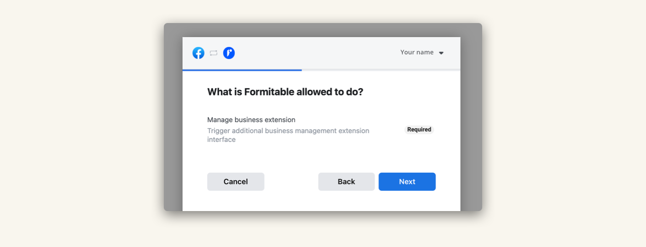This screenshot has height=247, width=646.
Task: Click the Facebook logo icon
Action: coord(198,53)
